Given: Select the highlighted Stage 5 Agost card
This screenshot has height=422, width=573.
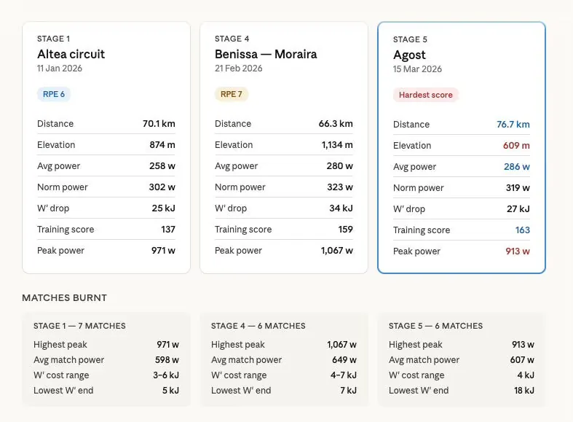Looking at the screenshot, I should pyautogui.click(x=462, y=148).
